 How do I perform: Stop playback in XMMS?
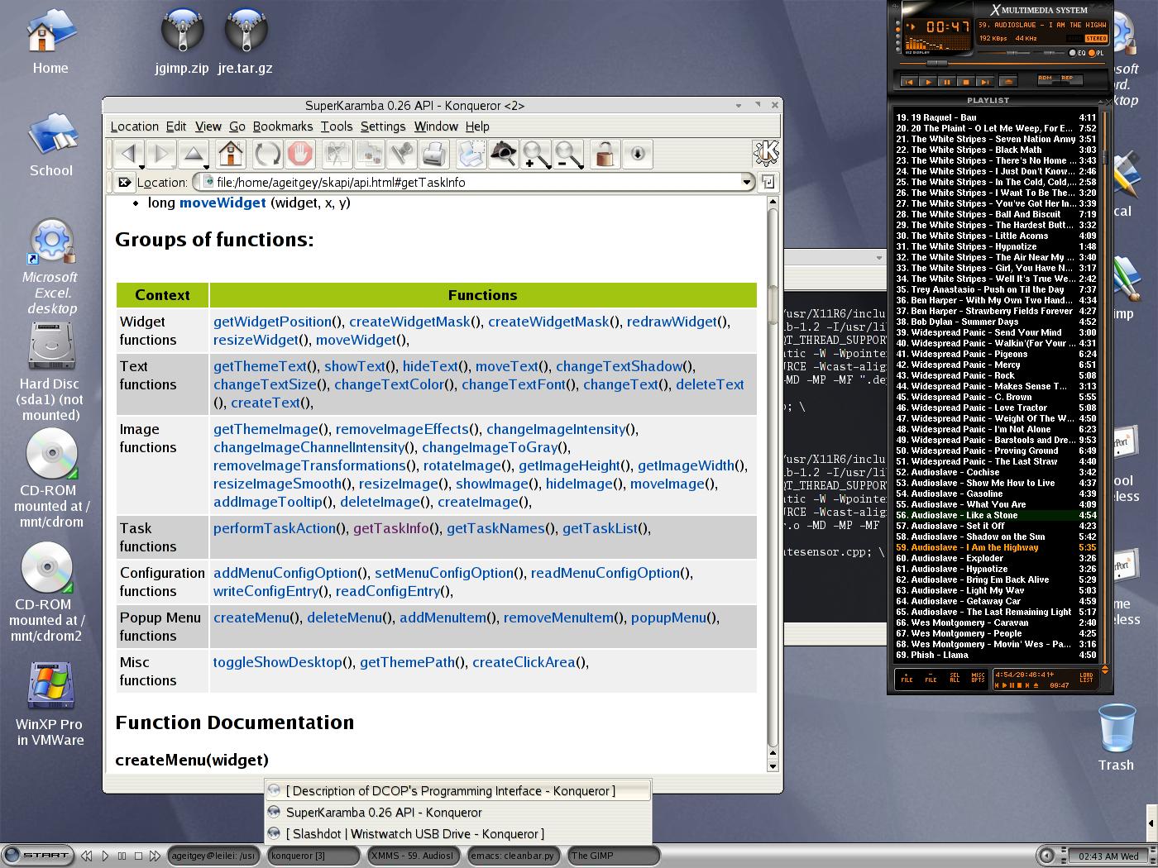[x=964, y=82]
